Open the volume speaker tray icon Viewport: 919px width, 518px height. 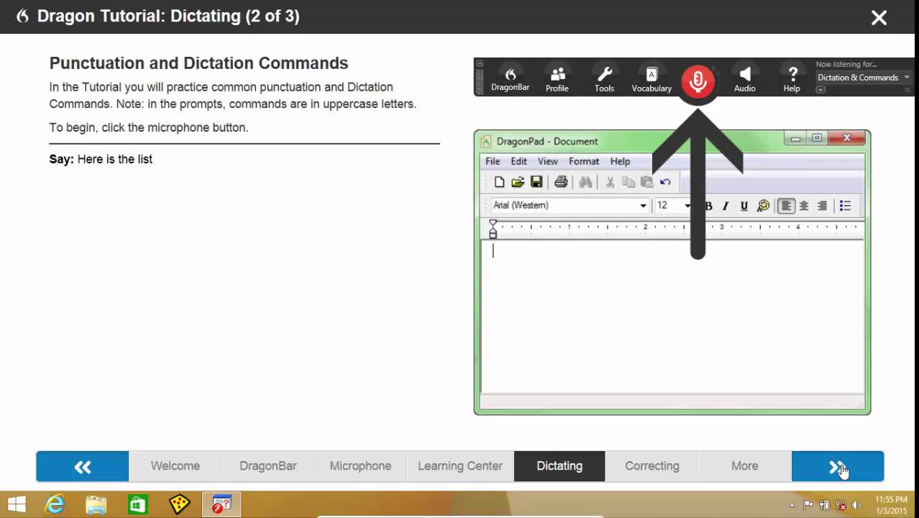pyautogui.click(x=856, y=505)
